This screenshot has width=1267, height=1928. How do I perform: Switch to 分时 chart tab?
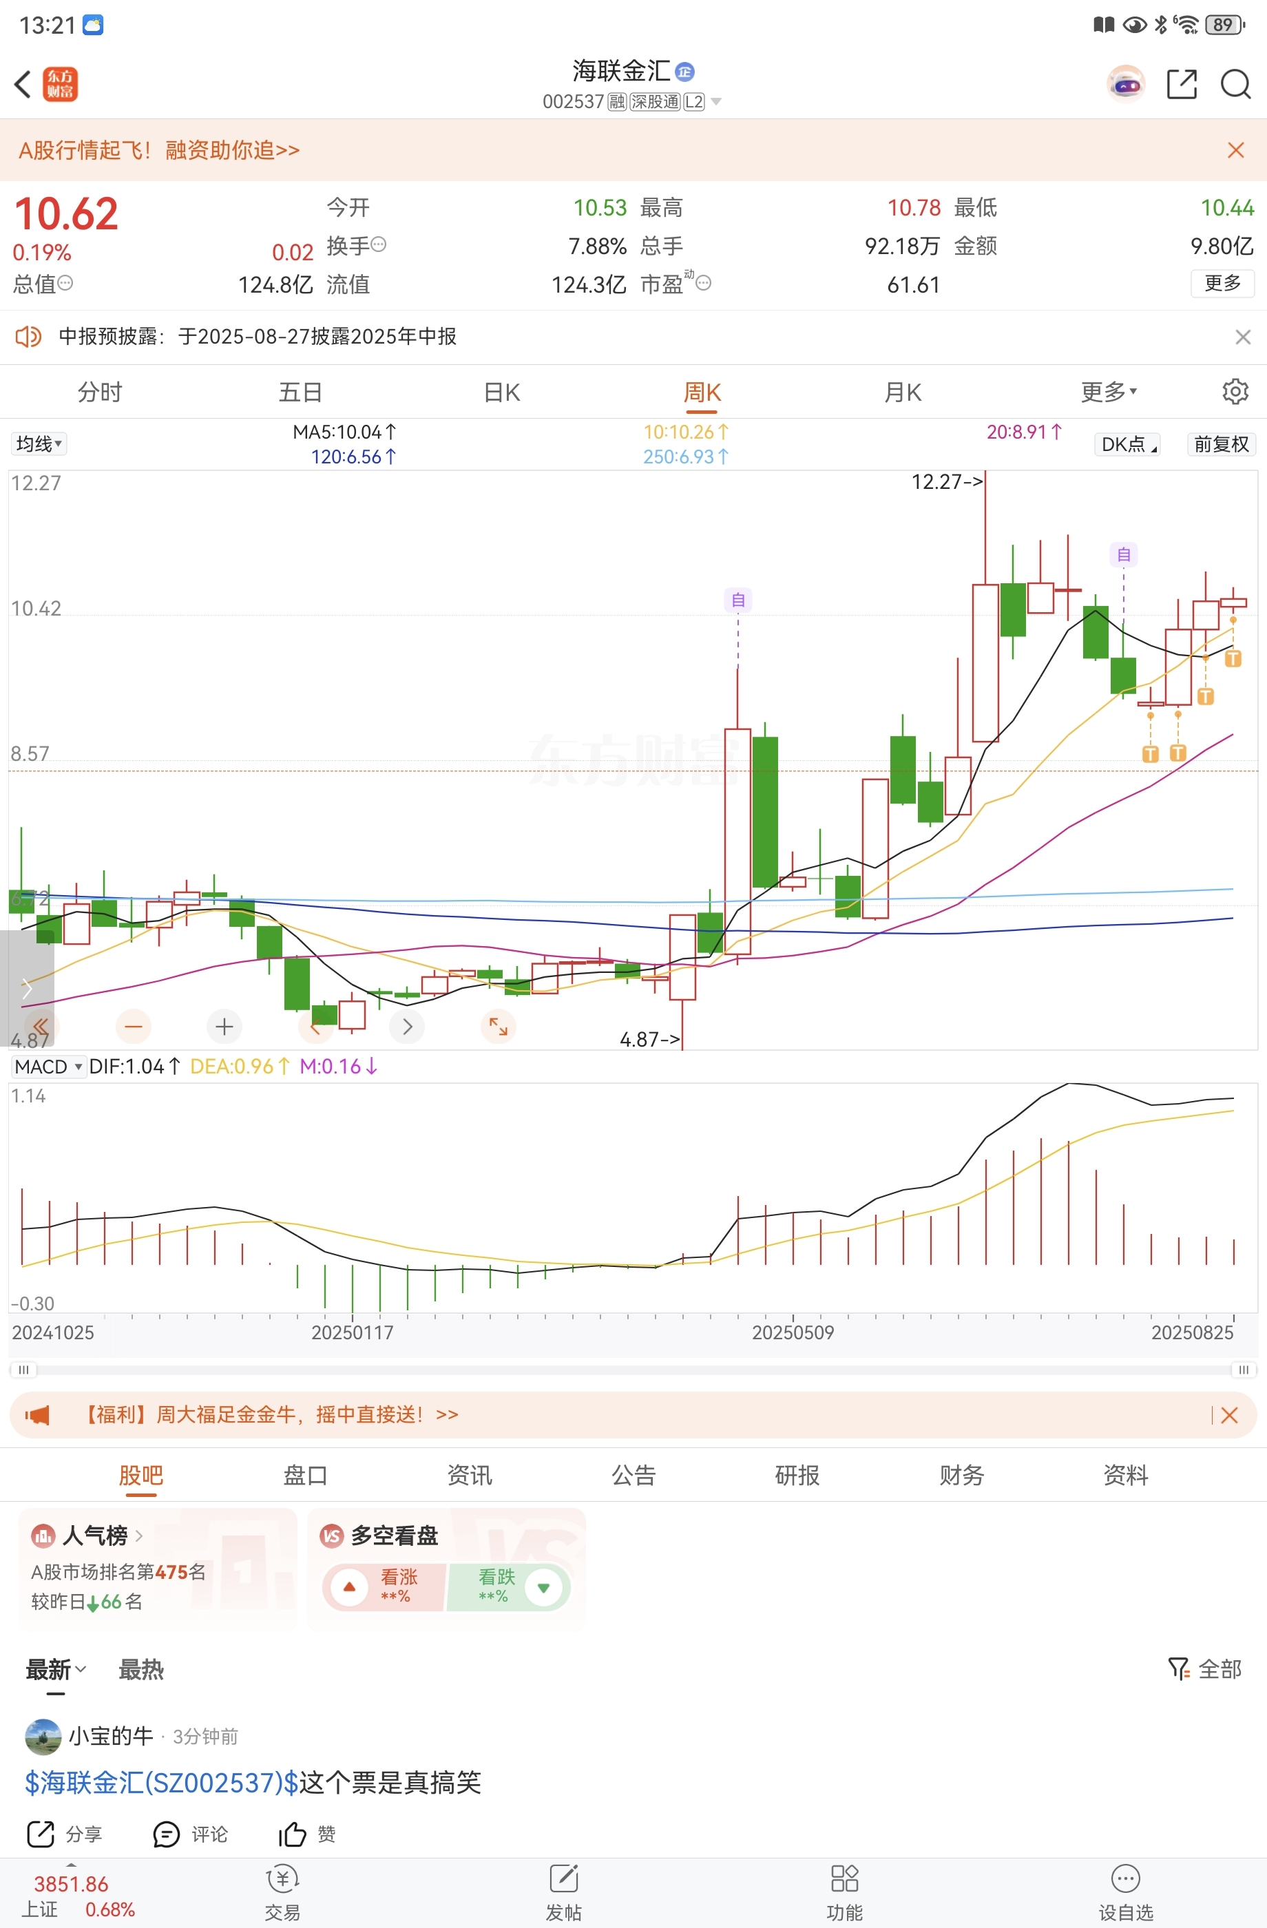pyautogui.click(x=100, y=392)
